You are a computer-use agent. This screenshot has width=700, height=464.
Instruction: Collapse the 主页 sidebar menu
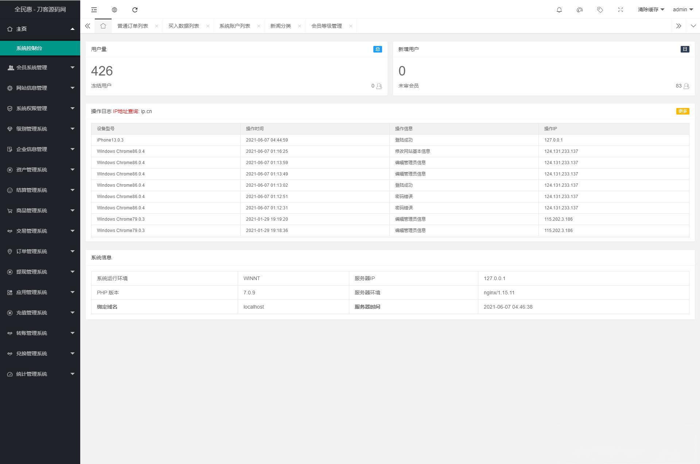pyautogui.click(x=40, y=29)
